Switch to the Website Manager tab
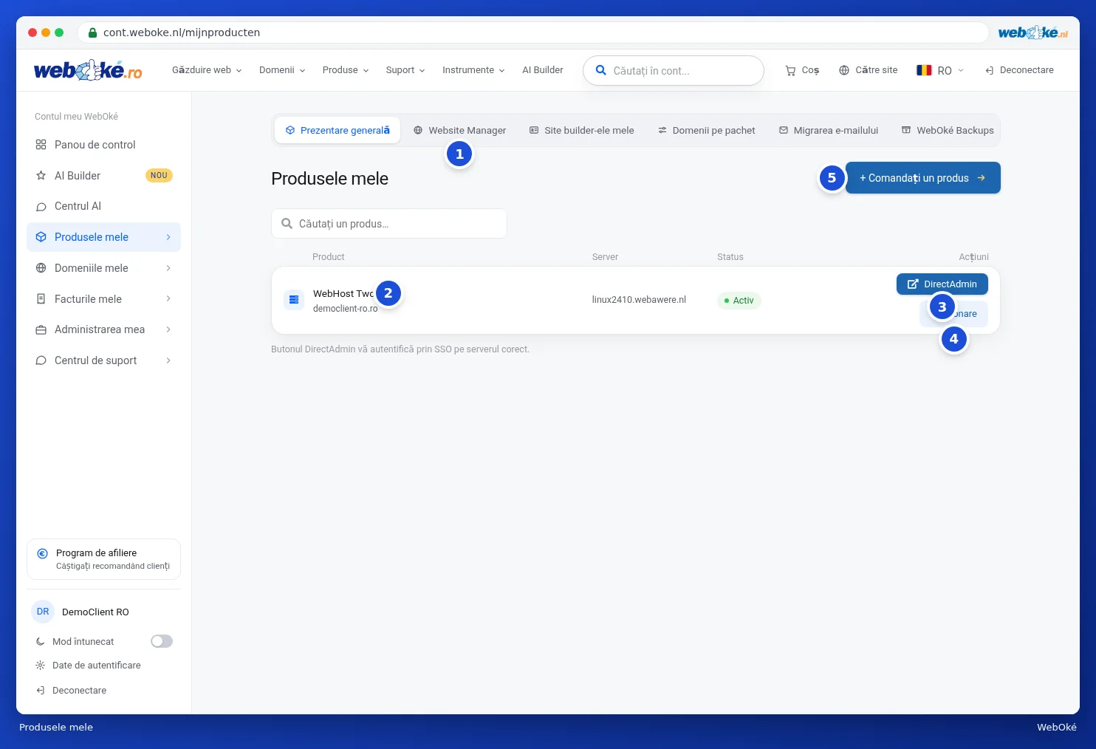Image resolution: width=1096 pixels, height=749 pixels. (459, 130)
